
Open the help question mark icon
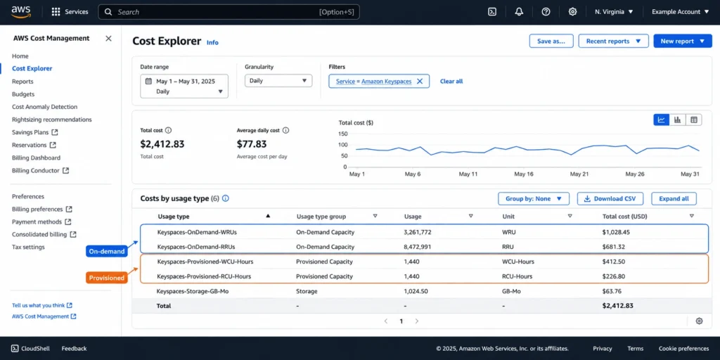point(546,12)
